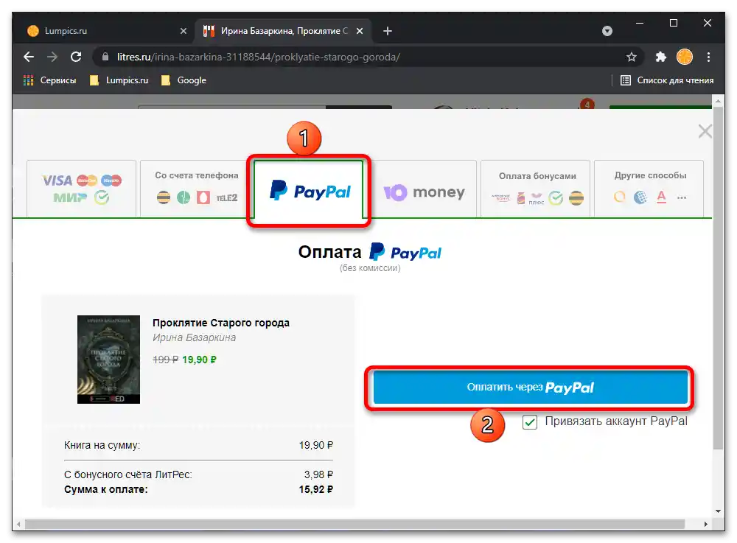Click the horizontal scrollbar thumb
Screen dimensions: 737x543
(x=354, y=524)
